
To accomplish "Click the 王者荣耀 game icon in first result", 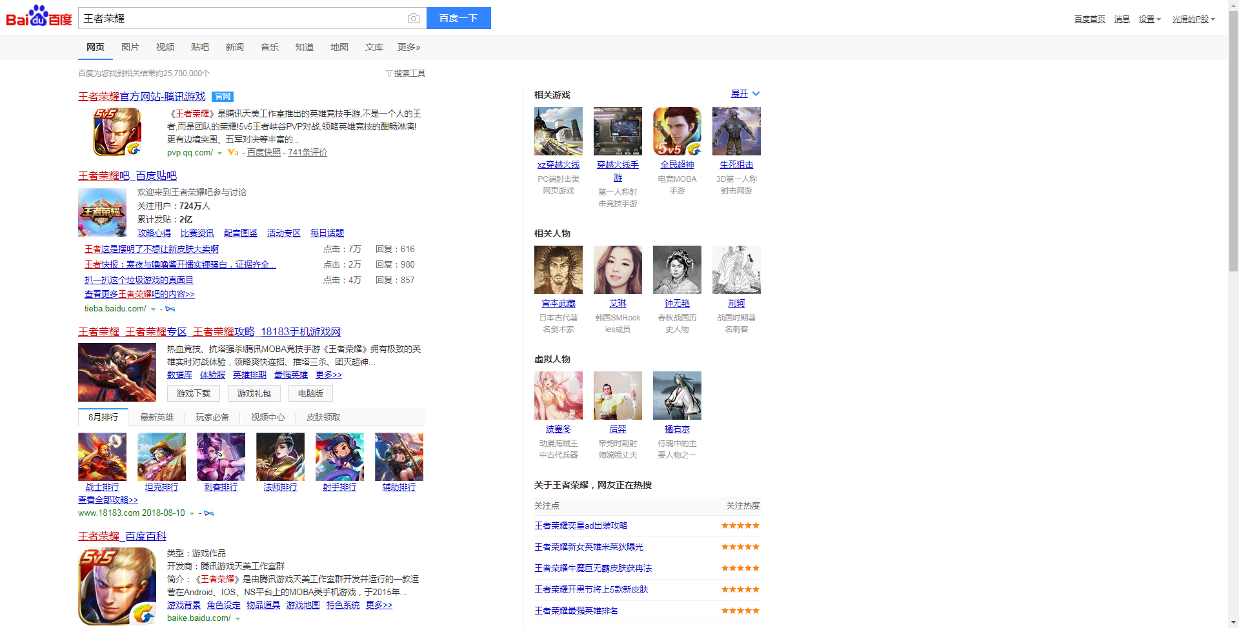I will (x=117, y=132).
